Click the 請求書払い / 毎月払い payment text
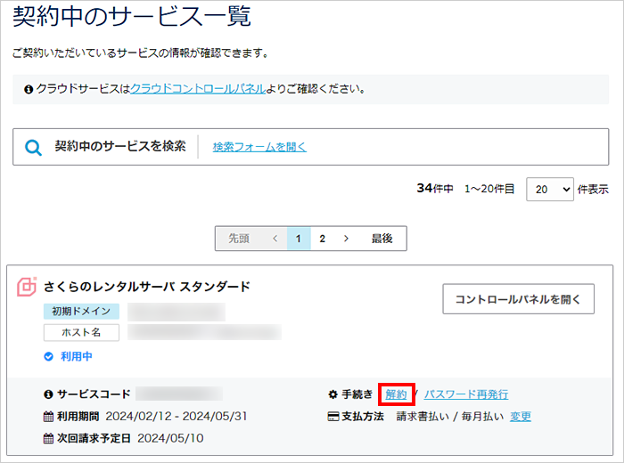Image resolution: width=624 pixels, height=463 pixels. (x=449, y=417)
